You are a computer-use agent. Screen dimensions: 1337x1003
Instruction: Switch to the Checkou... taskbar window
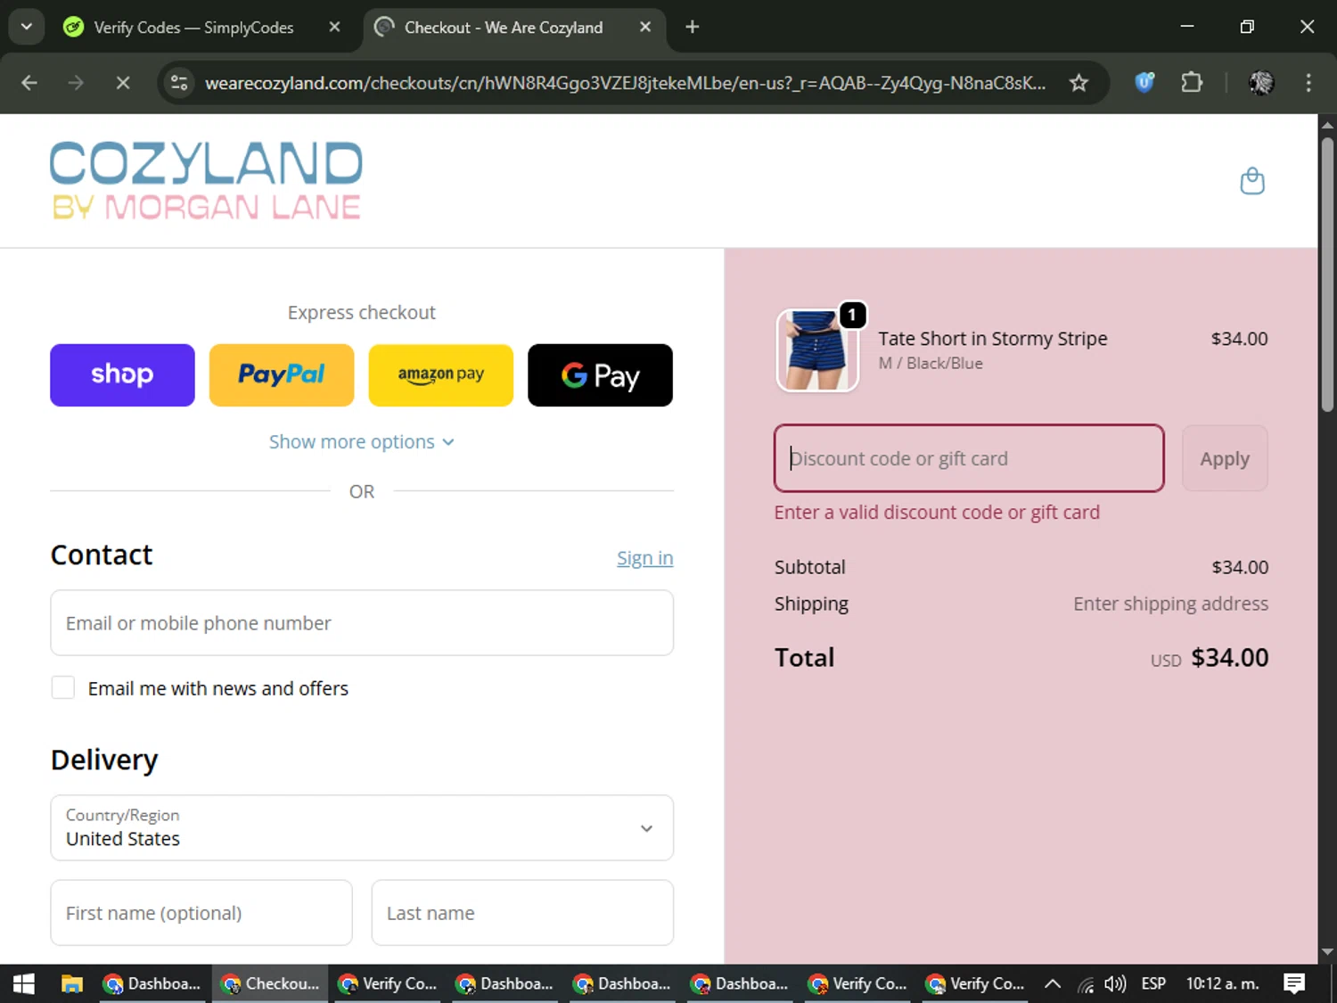coord(271,983)
